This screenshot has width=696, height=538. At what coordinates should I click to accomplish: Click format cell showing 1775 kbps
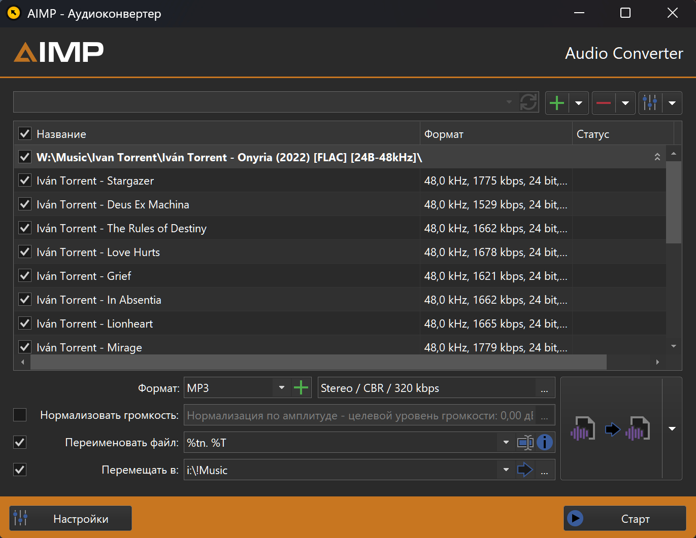(496, 181)
